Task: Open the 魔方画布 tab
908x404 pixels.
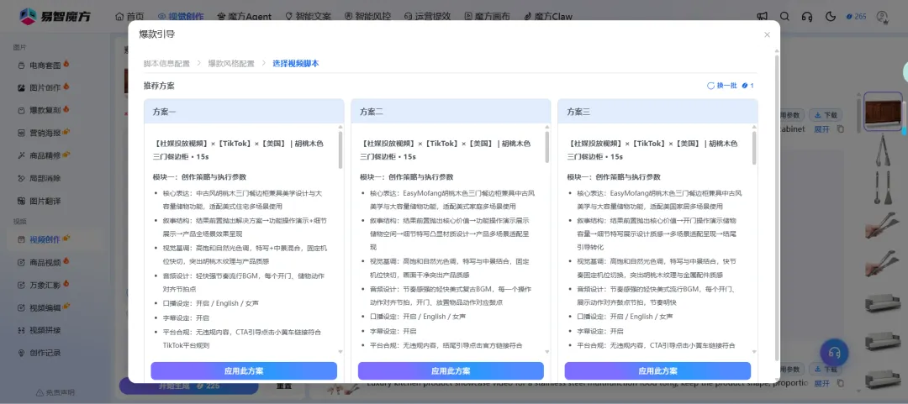Action: (487, 16)
